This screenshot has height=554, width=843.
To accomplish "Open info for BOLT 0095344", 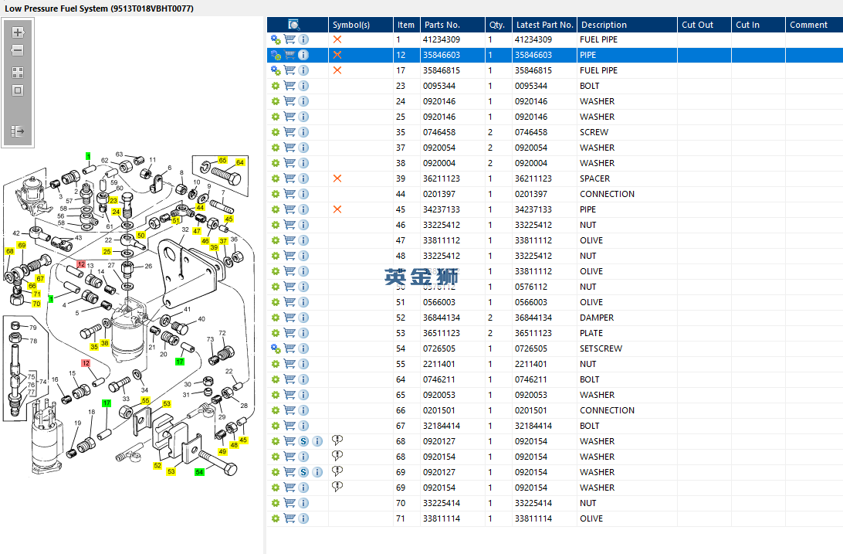I will click(x=303, y=86).
